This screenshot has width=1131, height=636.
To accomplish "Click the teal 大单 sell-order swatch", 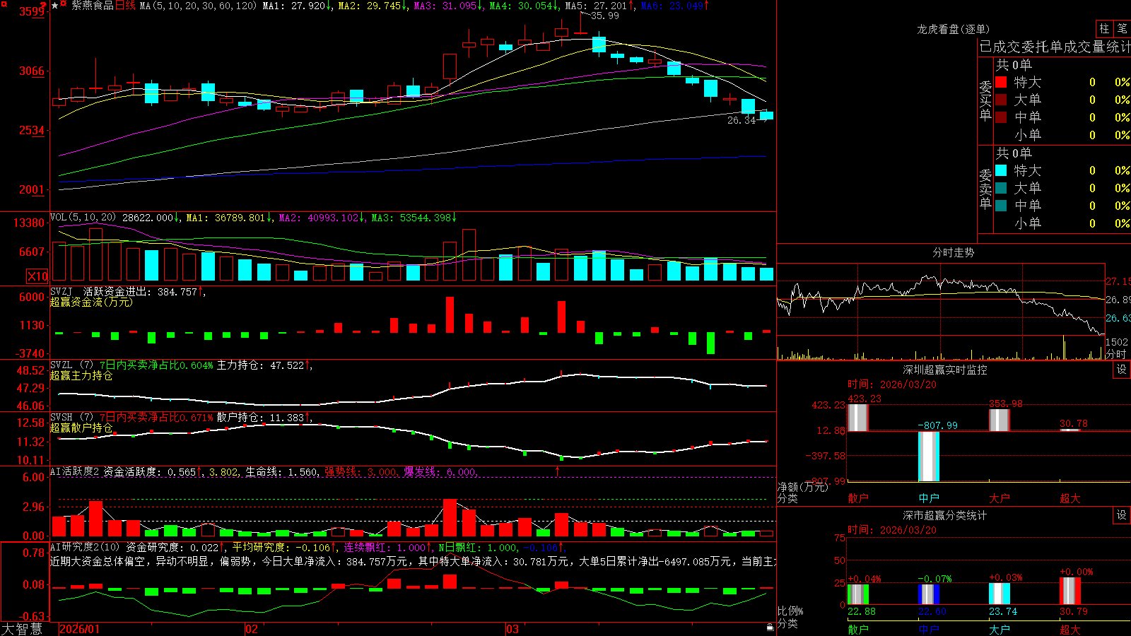I will (1001, 188).
